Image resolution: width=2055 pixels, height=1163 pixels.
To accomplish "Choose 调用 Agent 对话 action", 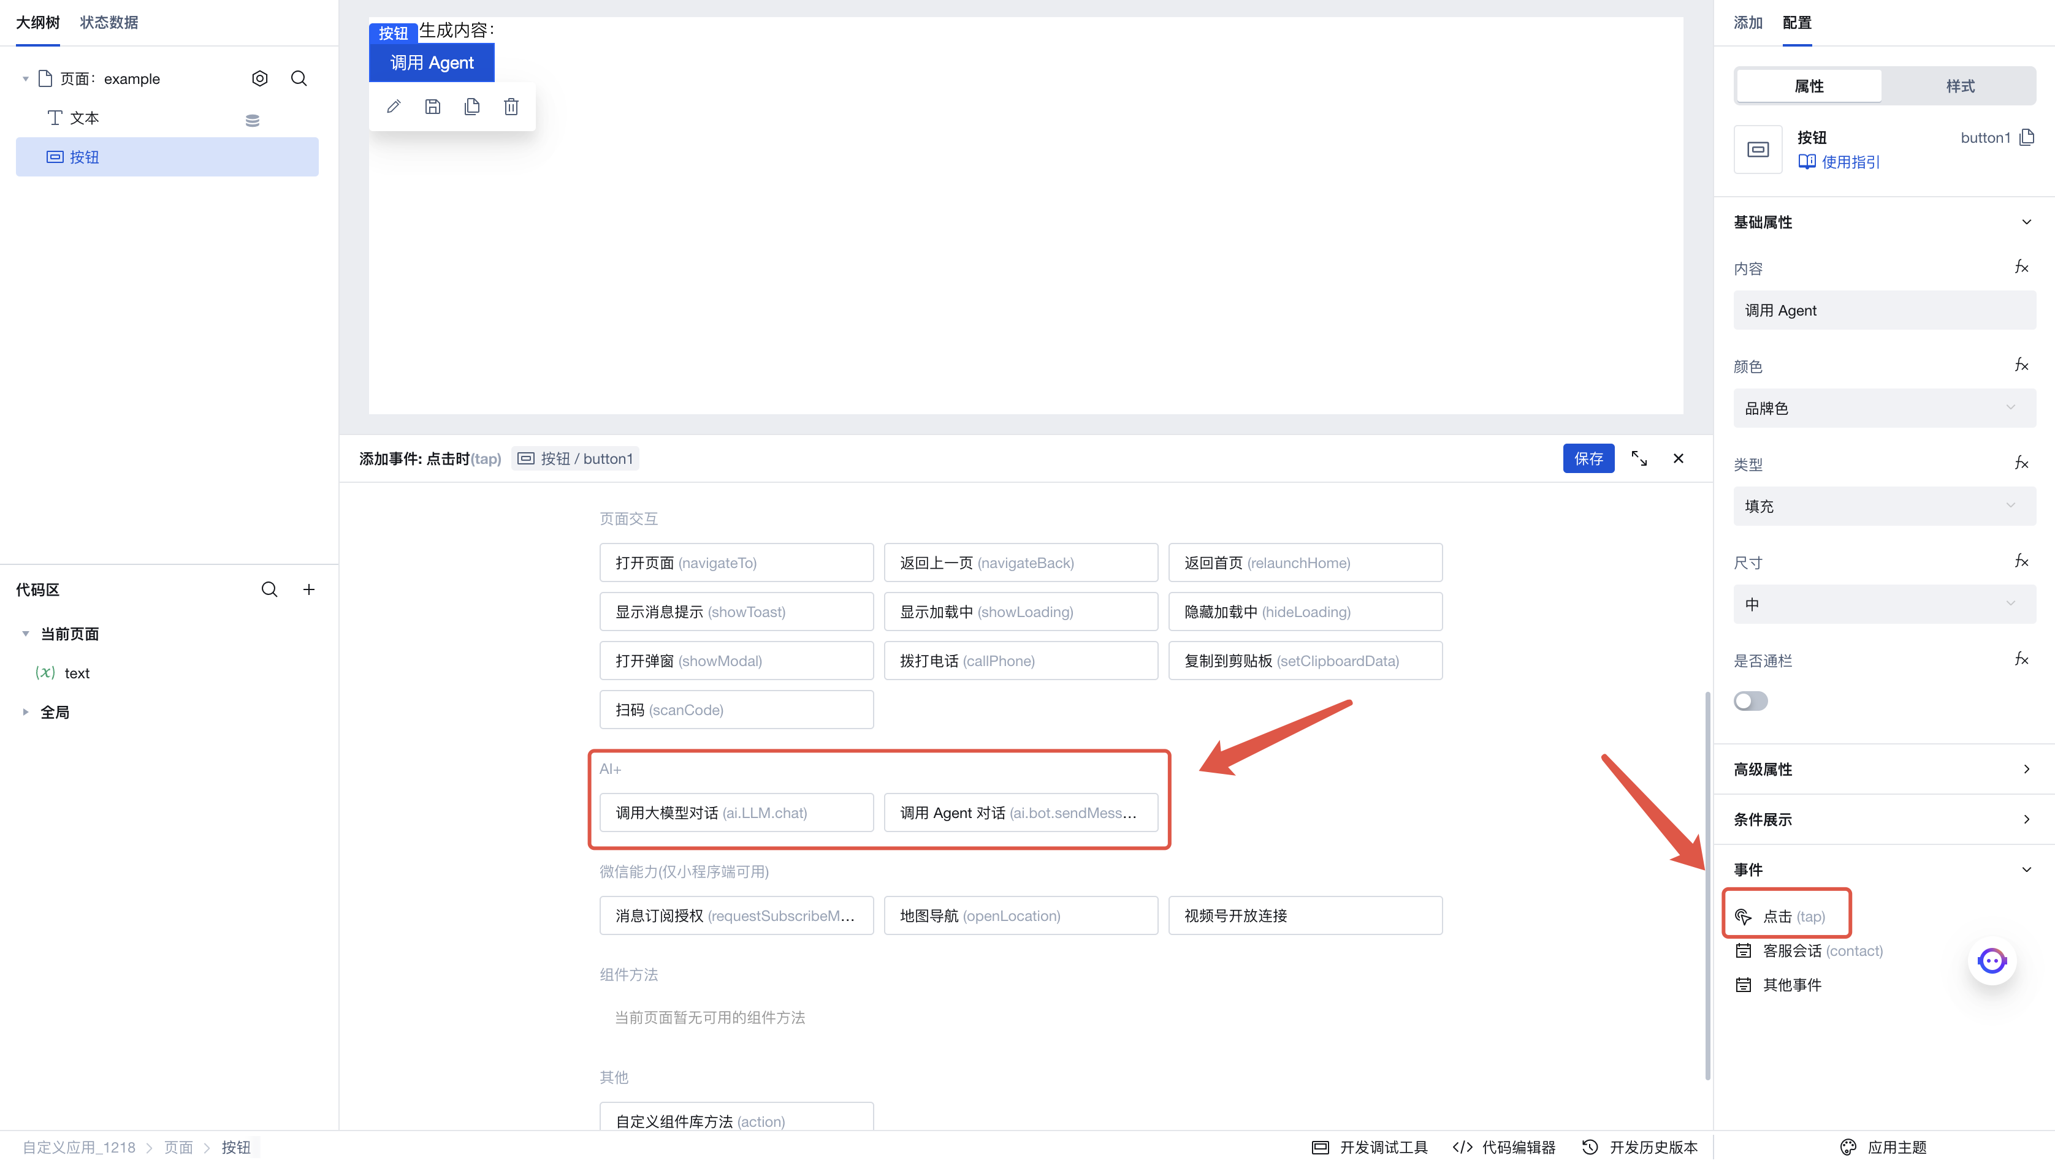I will coord(1020,813).
